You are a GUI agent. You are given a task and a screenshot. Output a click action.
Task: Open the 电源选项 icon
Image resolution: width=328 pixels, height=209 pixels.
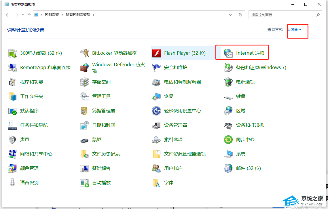click(x=228, y=82)
